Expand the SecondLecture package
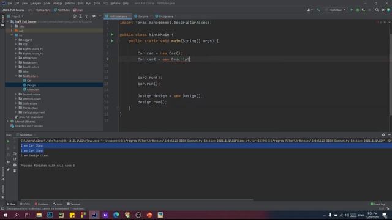This screenshot has width=392, height=220. (16, 94)
